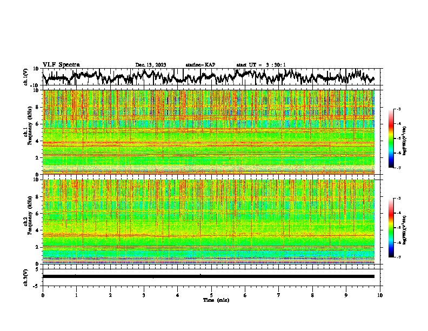Click the -4 label on lower color bar
The image size is (428, 331).
pyautogui.click(x=399, y=213)
